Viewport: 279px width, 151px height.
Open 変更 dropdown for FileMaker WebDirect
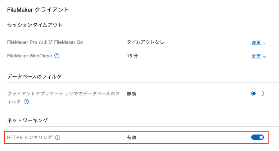click(x=258, y=56)
